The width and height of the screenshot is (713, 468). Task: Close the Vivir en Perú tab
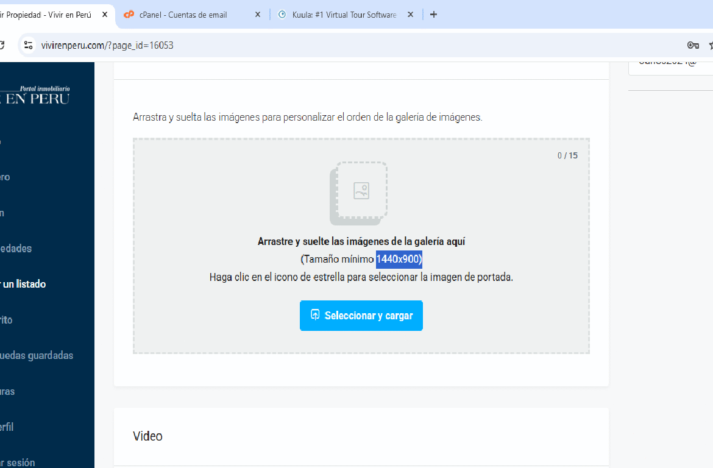pos(104,15)
